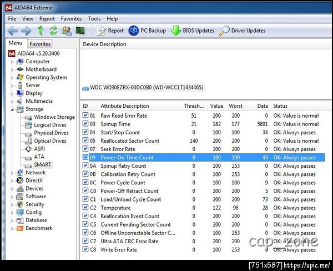Click the Database icon in tree
This screenshot has width=333, height=271.
click(x=20, y=220)
